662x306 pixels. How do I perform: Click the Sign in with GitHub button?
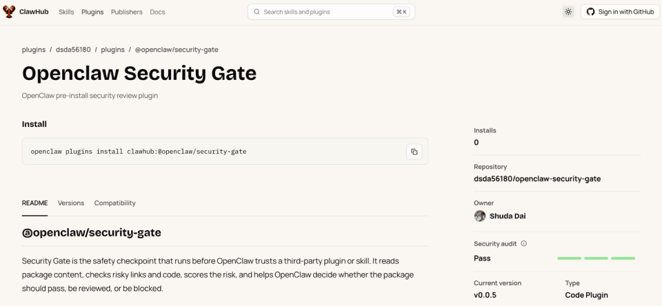click(620, 12)
